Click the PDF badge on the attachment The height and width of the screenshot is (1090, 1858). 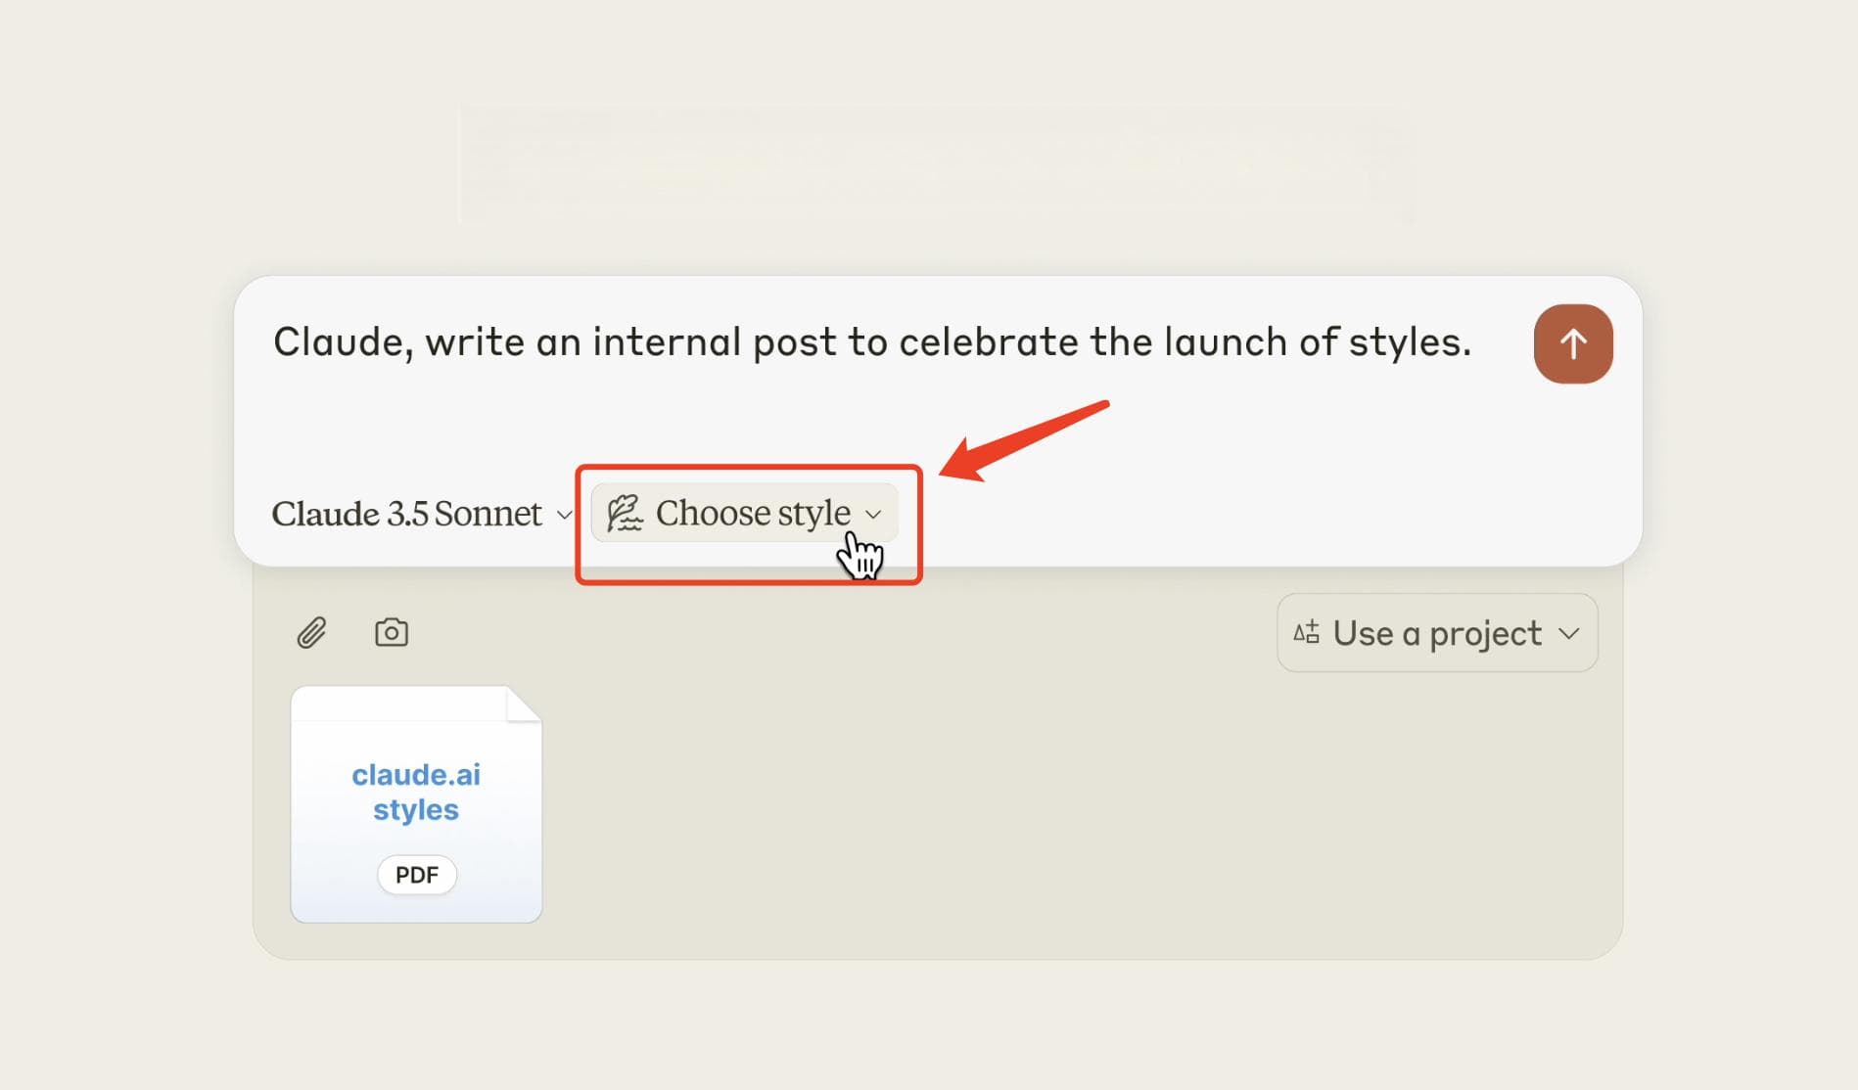click(x=417, y=875)
